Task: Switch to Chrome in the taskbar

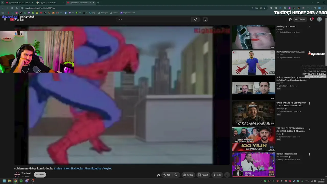Action: pyautogui.click(x=15, y=181)
